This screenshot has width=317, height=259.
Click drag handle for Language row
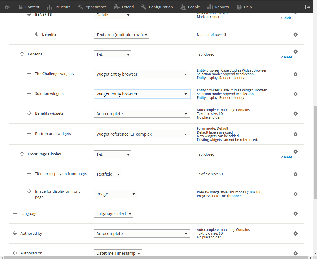click(x=15, y=213)
